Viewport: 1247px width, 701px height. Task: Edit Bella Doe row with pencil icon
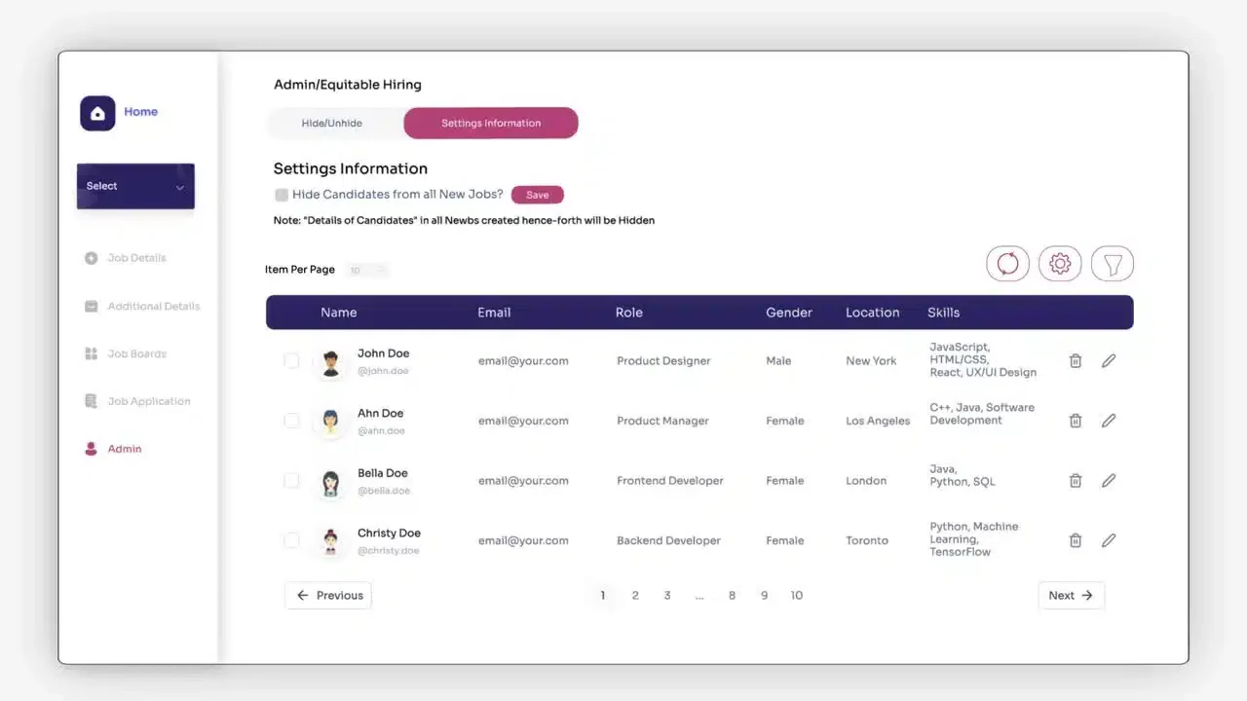pyautogui.click(x=1109, y=481)
